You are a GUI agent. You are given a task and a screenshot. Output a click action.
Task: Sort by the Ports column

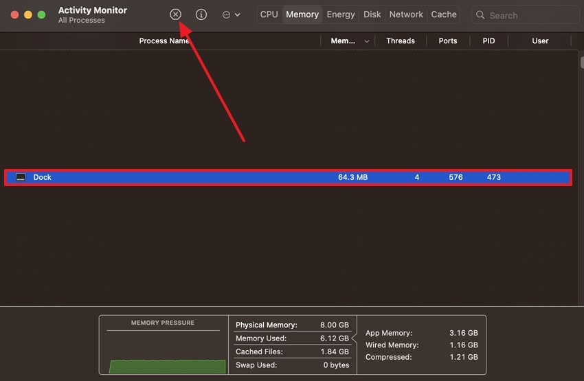click(x=448, y=41)
